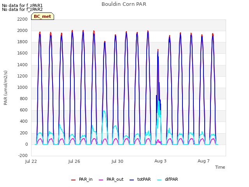Click the 1600 y-axis tick label
The image size is (249, 187).
coord(23,53)
